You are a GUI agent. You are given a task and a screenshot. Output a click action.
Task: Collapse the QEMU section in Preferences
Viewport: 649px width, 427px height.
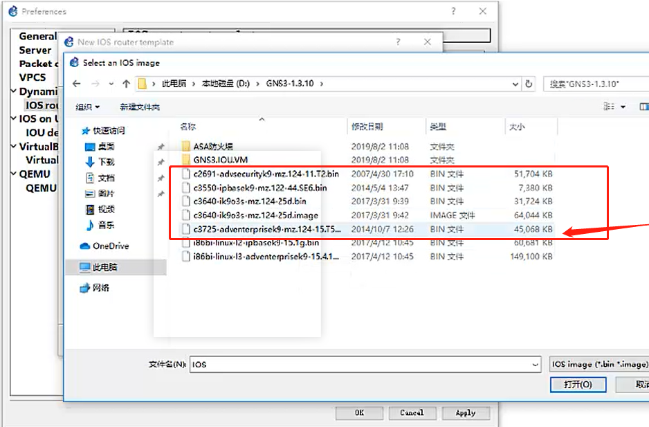coord(13,174)
